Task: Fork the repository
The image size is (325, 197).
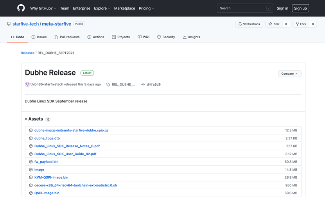Action: pos(301,24)
